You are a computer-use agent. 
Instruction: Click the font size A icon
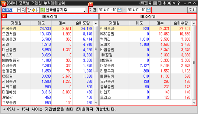(174, 3)
